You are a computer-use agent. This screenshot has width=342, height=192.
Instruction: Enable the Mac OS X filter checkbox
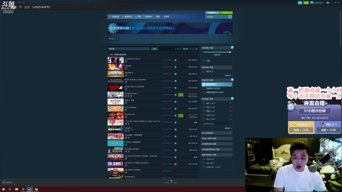(x=204, y=163)
